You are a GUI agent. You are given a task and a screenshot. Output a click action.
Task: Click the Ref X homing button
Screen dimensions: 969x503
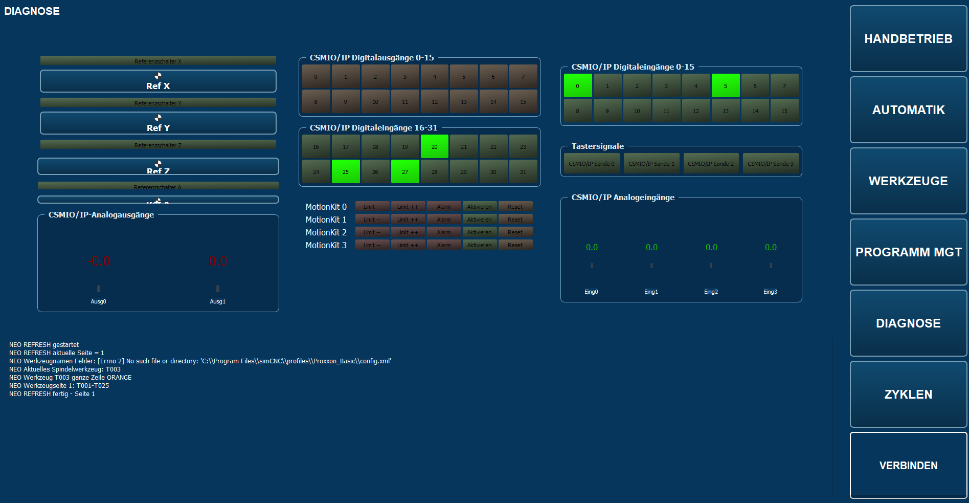pos(158,81)
